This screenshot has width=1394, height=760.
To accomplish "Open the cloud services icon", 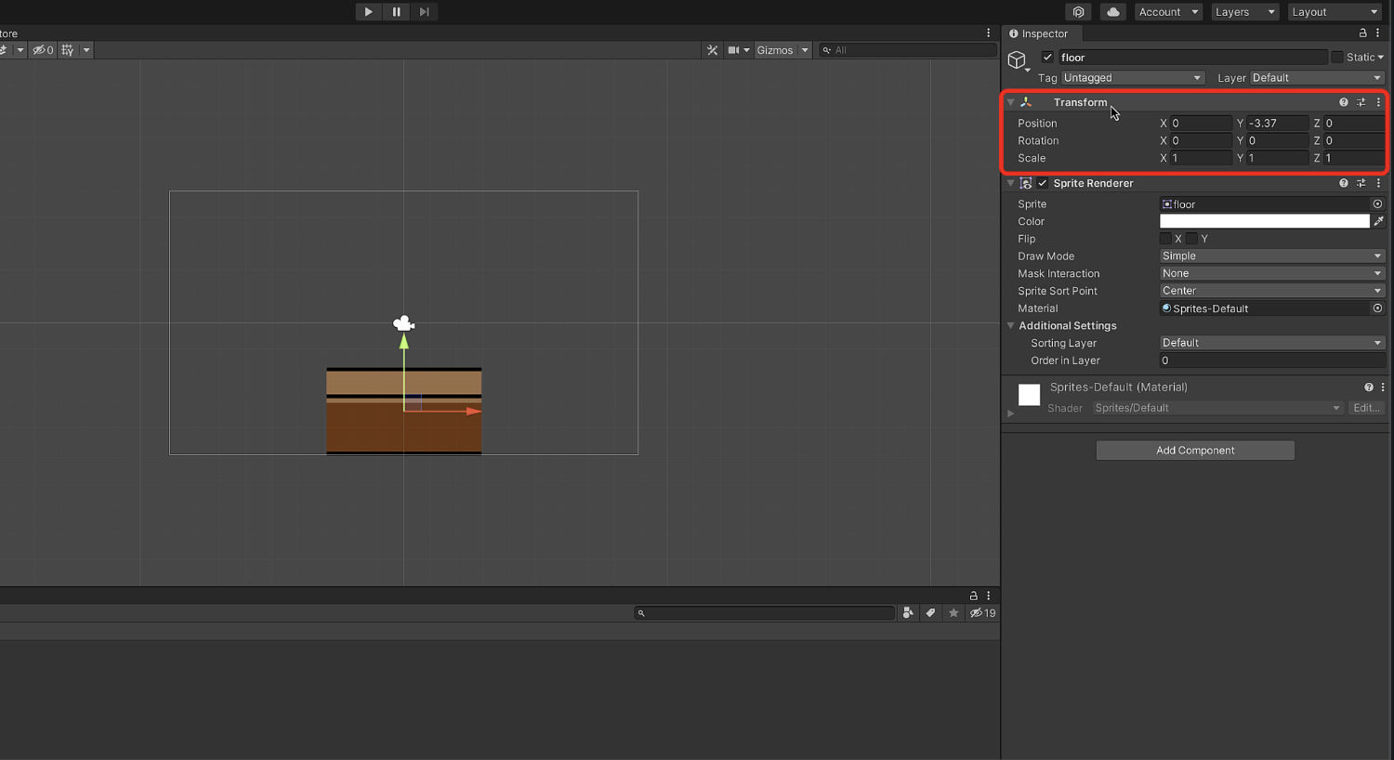I will [x=1112, y=12].
